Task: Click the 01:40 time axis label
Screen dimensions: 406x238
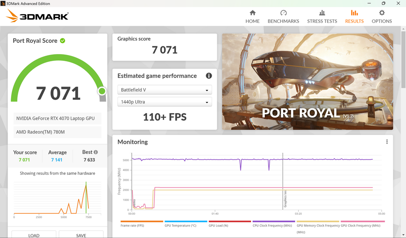Action: coord(215,213)
